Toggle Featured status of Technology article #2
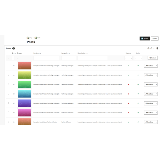The height and width of the screenshot is (160, 160). coord(128,75)
